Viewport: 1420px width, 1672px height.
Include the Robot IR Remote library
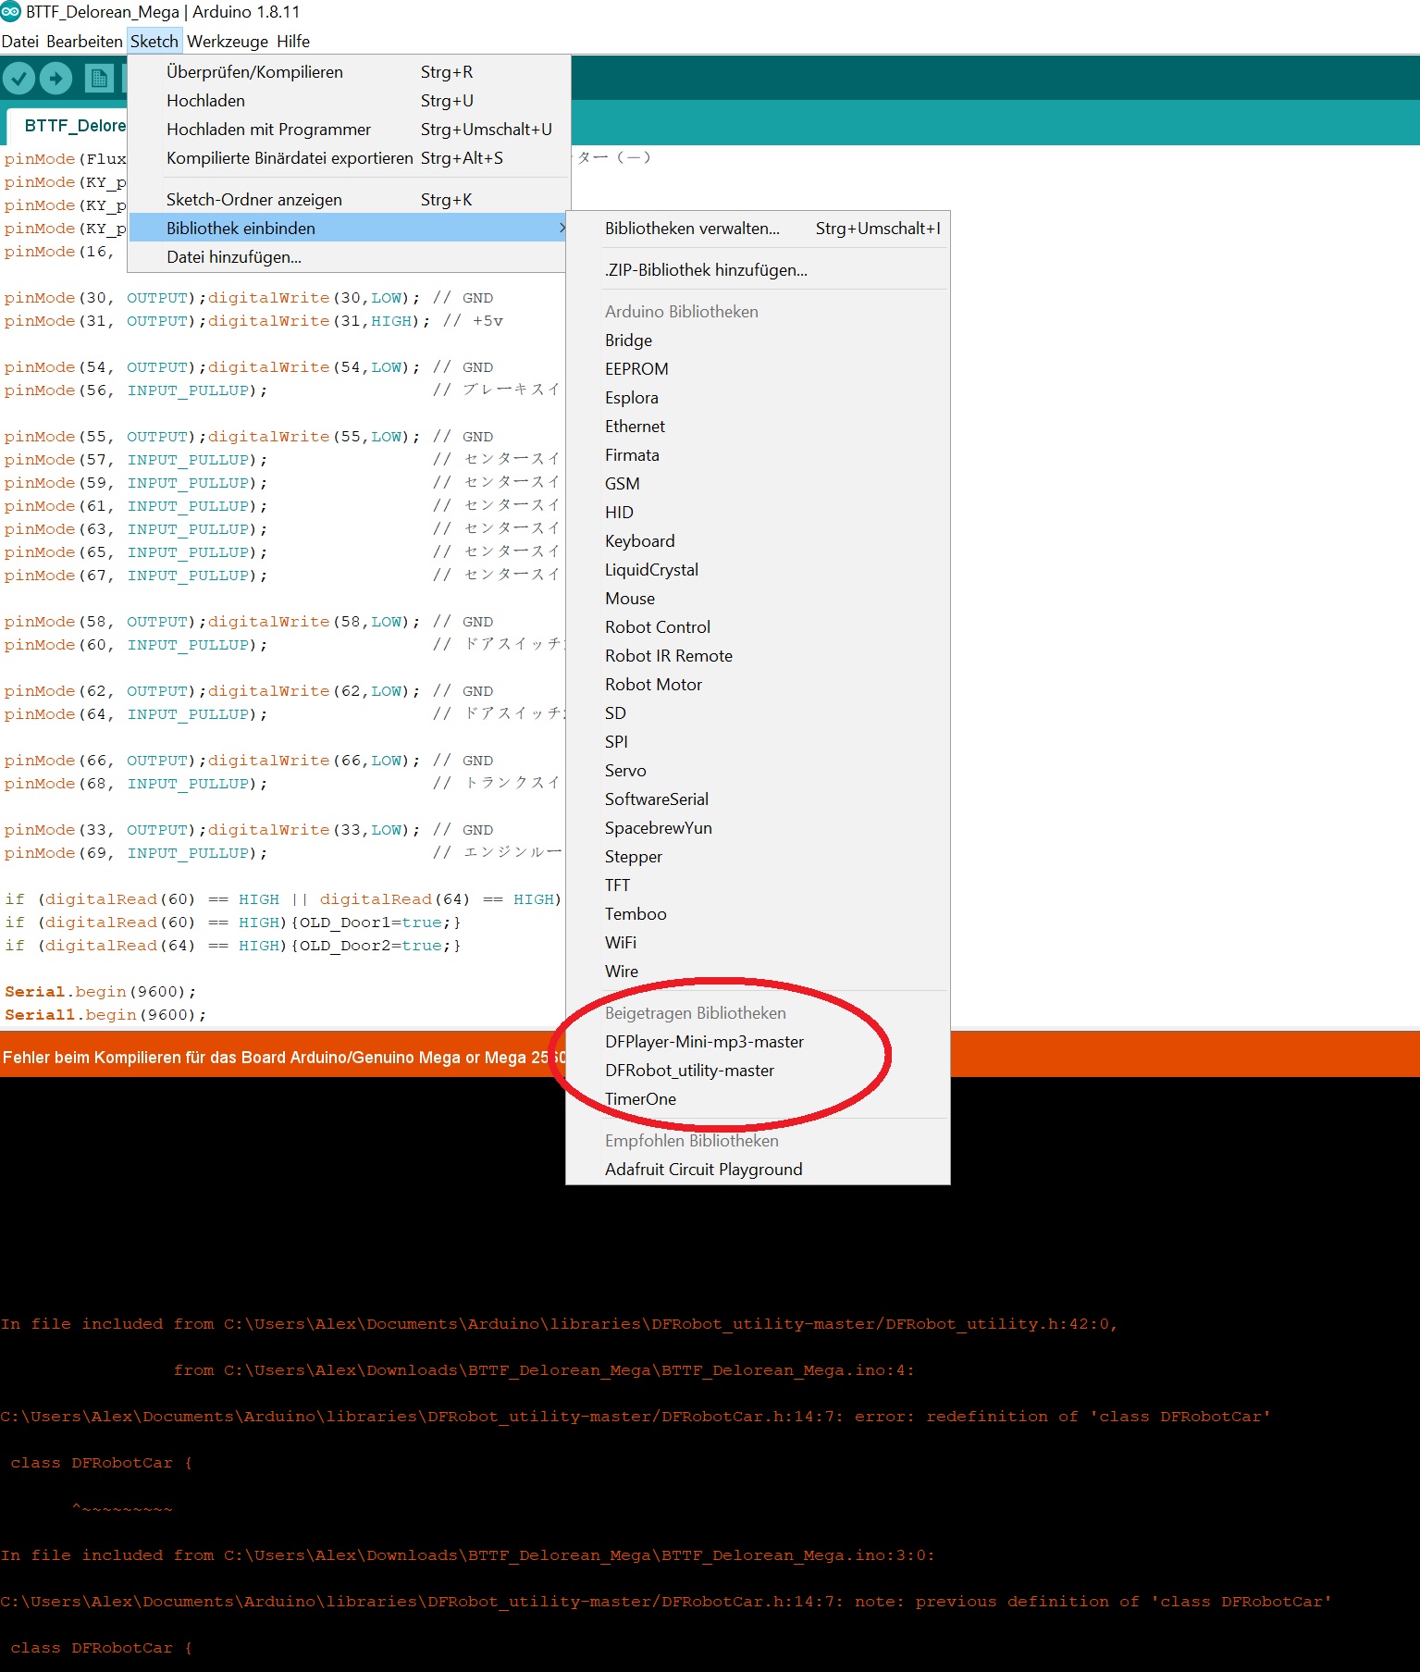click(x=758, y=656)
